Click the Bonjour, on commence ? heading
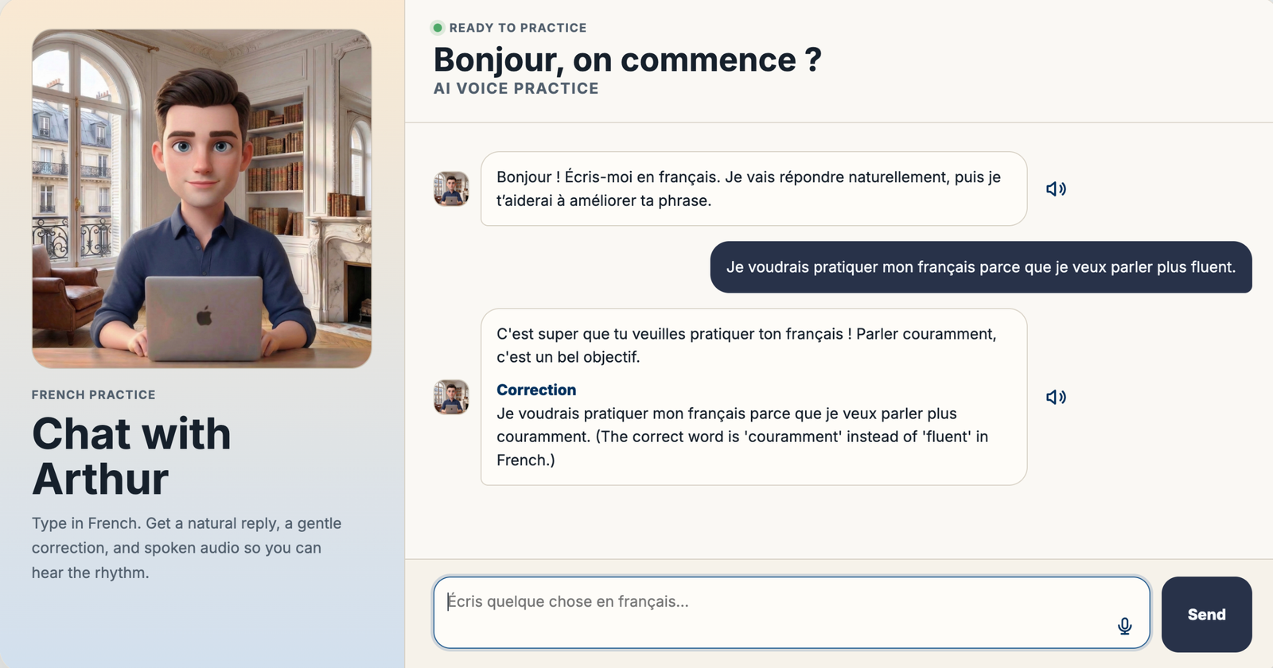The height and width of the screenshot is (668, 1273). pyautogui.click(x=627, y=60)
